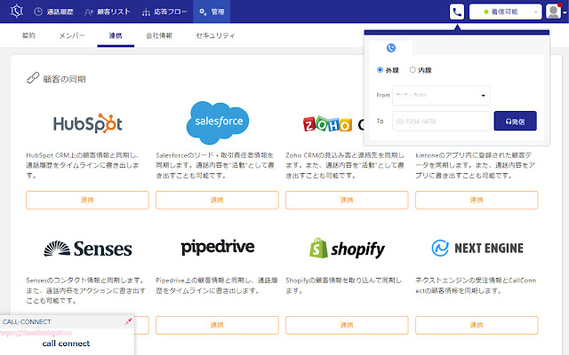Click the phone dialer icon button

[457, 12]
